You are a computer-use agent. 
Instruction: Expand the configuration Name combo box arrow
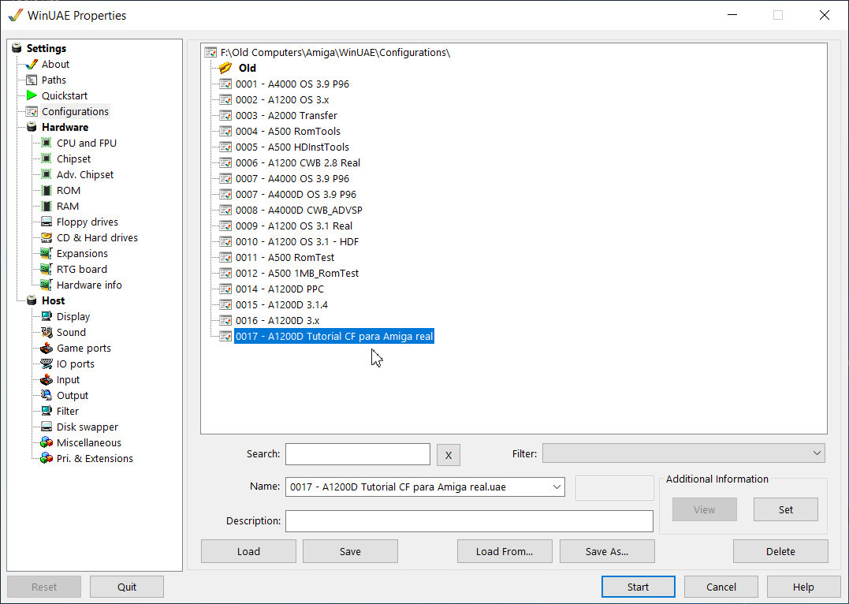pyautogui.click(x=557, y=487)
